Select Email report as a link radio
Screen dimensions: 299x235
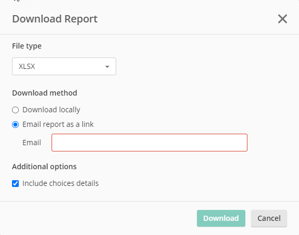coord(16,124)
